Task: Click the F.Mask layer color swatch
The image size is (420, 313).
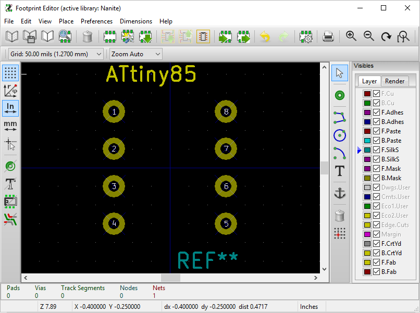Action: (367, 169)
